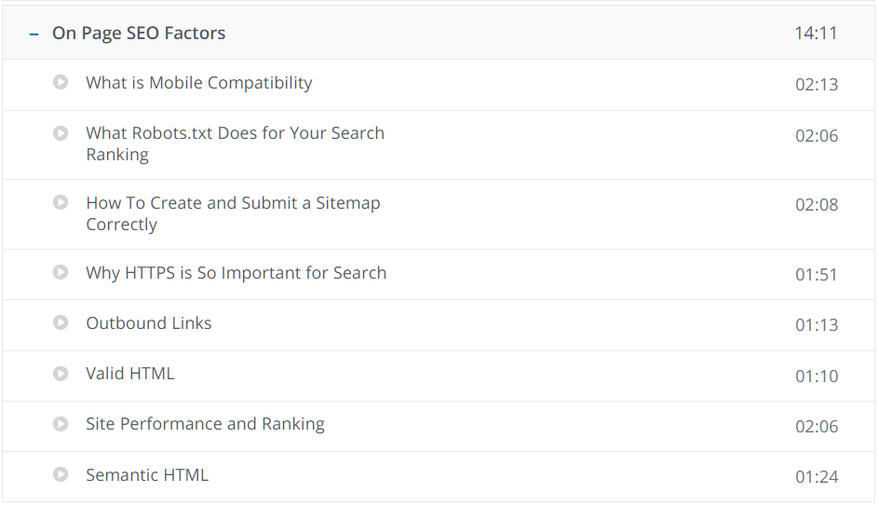The width and height of the screenshot is (879, 506).
Task: Select the Outbound Links lesson title
Action: (x=149, y=323)
